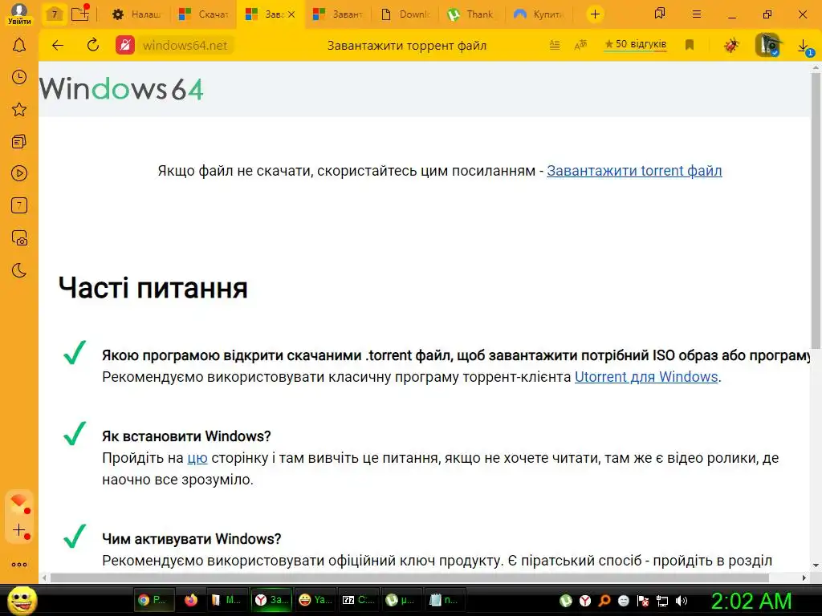Switch to the Thank uTorrent tab
822x616 pixels.
471,14
